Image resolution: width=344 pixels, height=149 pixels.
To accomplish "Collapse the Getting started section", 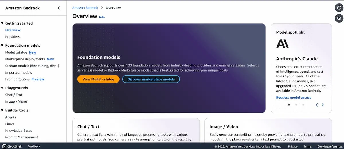I will (x=2, y=23).
